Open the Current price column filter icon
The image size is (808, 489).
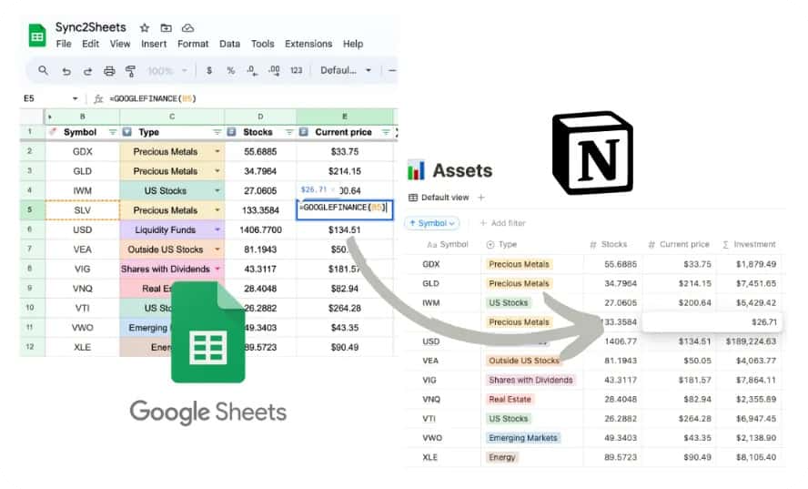tap(386, 133)
